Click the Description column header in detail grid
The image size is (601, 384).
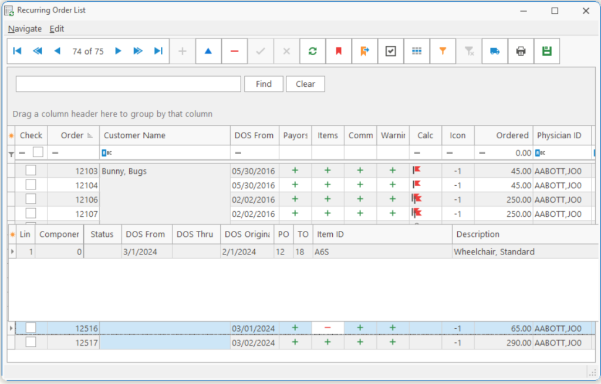[525, 235]
